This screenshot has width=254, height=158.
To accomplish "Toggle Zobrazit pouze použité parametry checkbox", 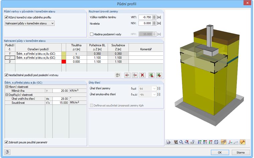I will tap(6, 142).
